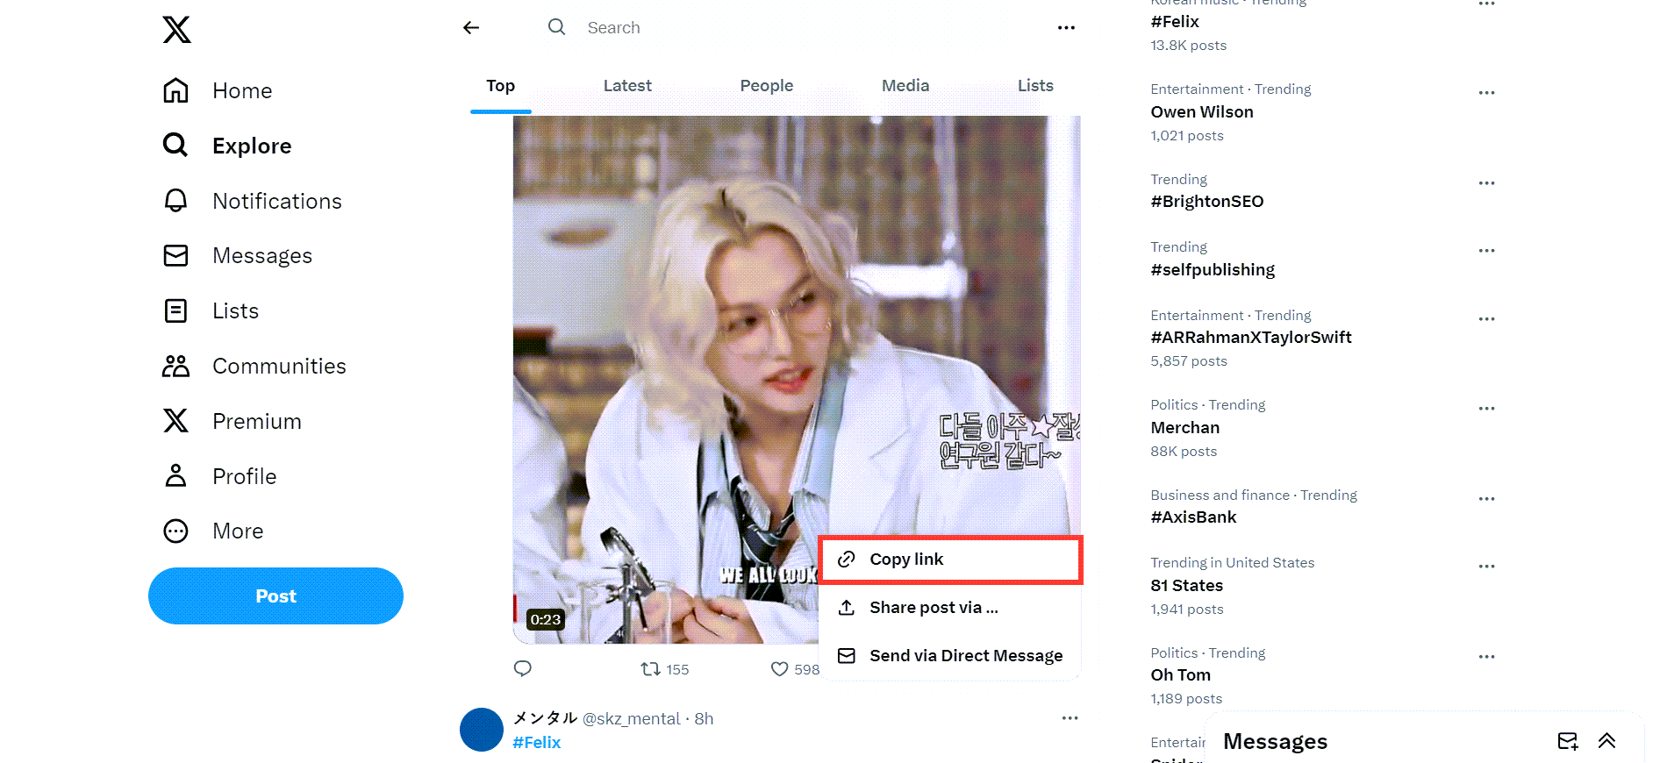Screen dimensions: 1667x763
Task: Switch to the Lists search tab
Action: click(1035, 86)
